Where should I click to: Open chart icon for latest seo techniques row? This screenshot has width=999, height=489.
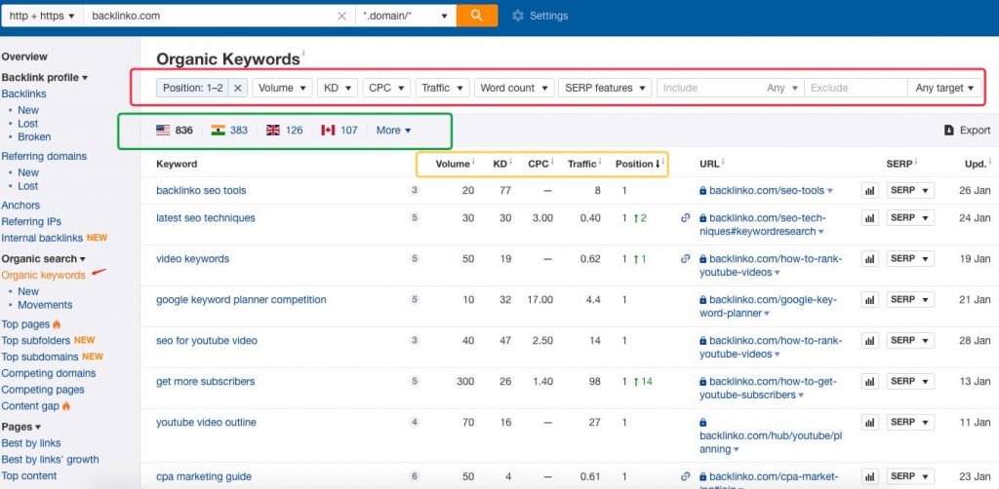click(x=869, y=218)
